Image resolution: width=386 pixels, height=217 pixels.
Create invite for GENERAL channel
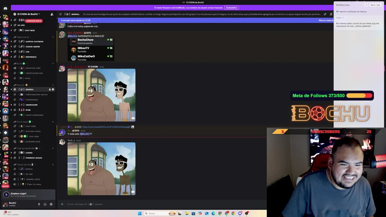point(50,90)
